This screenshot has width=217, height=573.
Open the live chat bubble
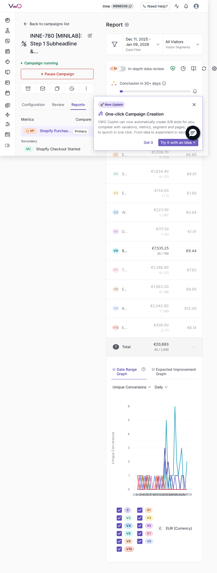point(193,133)
